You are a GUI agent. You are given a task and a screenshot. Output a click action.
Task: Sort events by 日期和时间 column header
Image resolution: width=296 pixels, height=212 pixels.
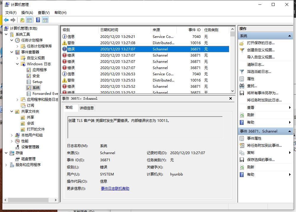[125, 30]
